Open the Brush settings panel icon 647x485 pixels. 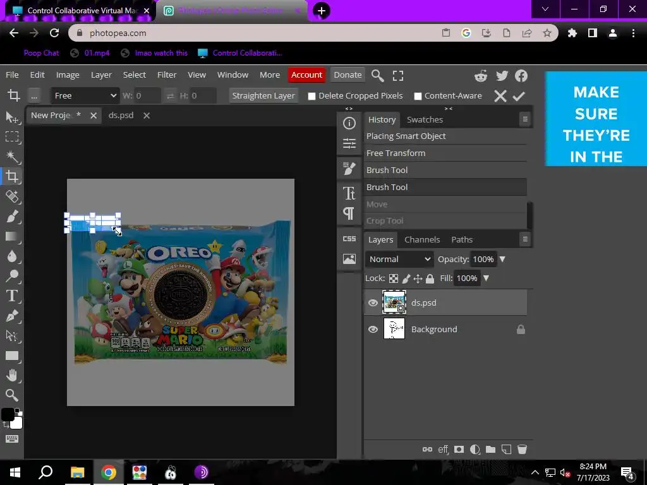point(349,168)
